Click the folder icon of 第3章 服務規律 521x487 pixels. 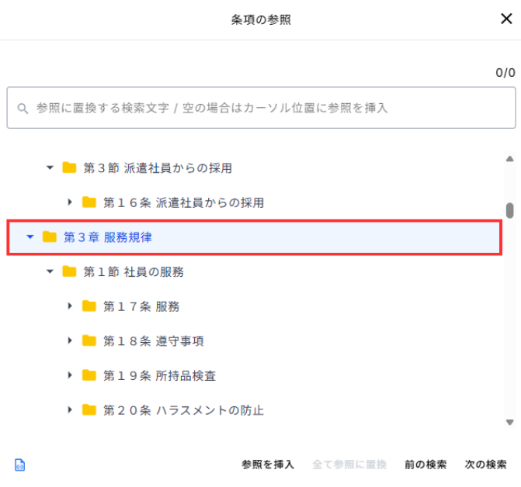pyautogui.click(x=50, y=237)
